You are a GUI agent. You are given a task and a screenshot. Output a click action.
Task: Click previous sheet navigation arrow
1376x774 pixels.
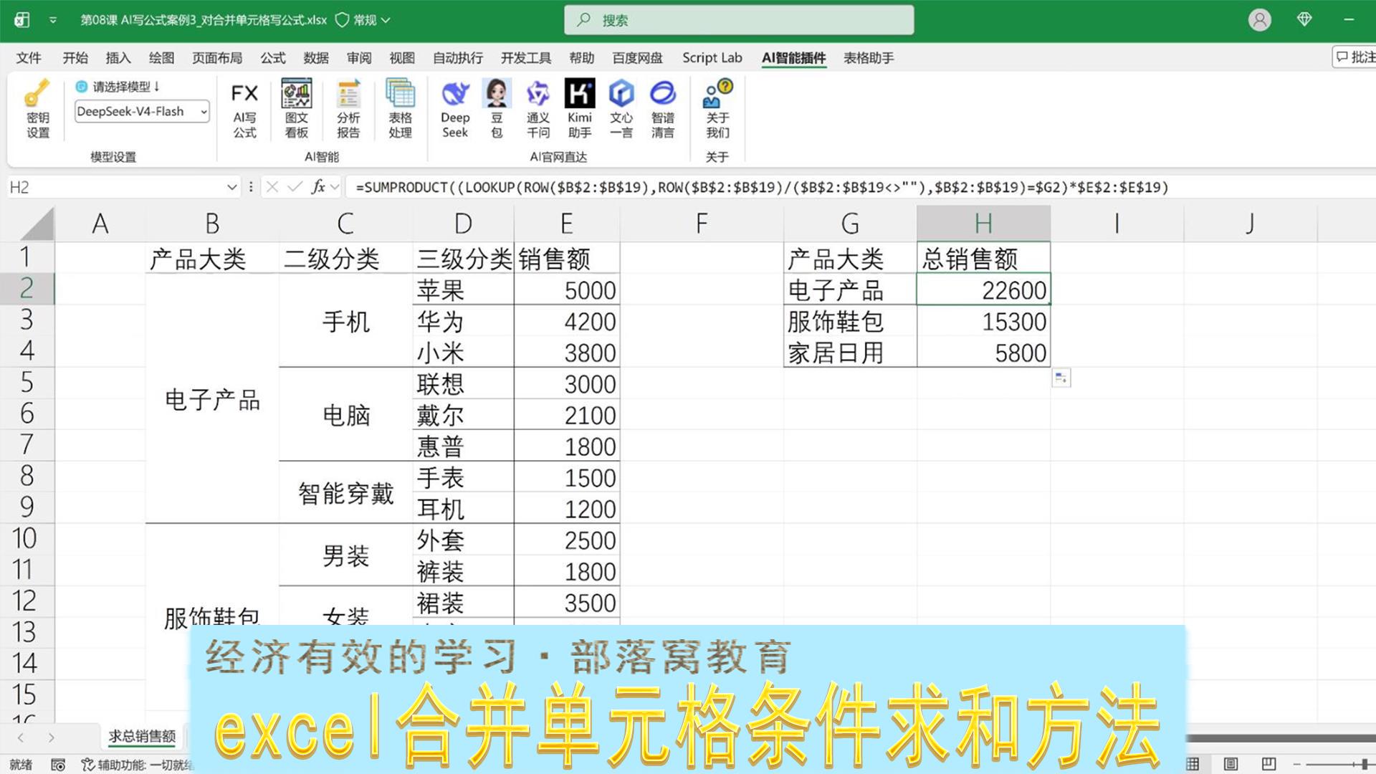(x=21, y=737)
